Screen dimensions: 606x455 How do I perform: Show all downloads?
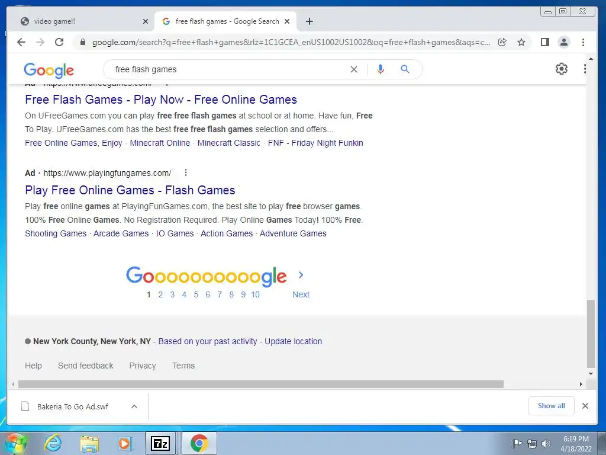(x=551, y=405)
